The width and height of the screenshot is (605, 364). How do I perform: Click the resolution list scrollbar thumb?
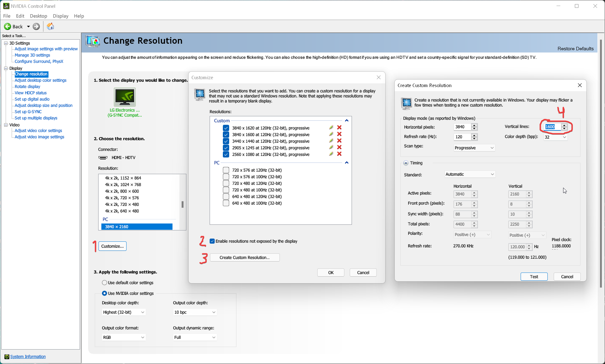pos(183,204)
